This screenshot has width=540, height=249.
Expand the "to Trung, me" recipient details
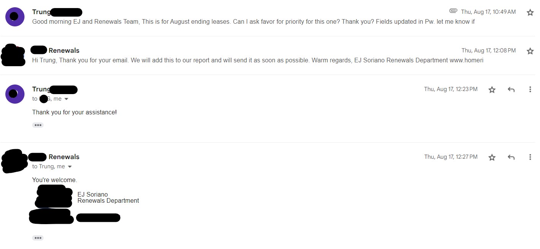(70, 167)
